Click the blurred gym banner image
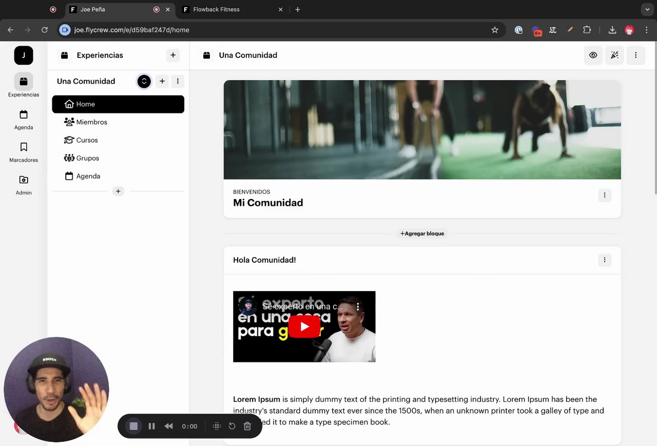This screenshot has height=446, width=657. (422, 130)
